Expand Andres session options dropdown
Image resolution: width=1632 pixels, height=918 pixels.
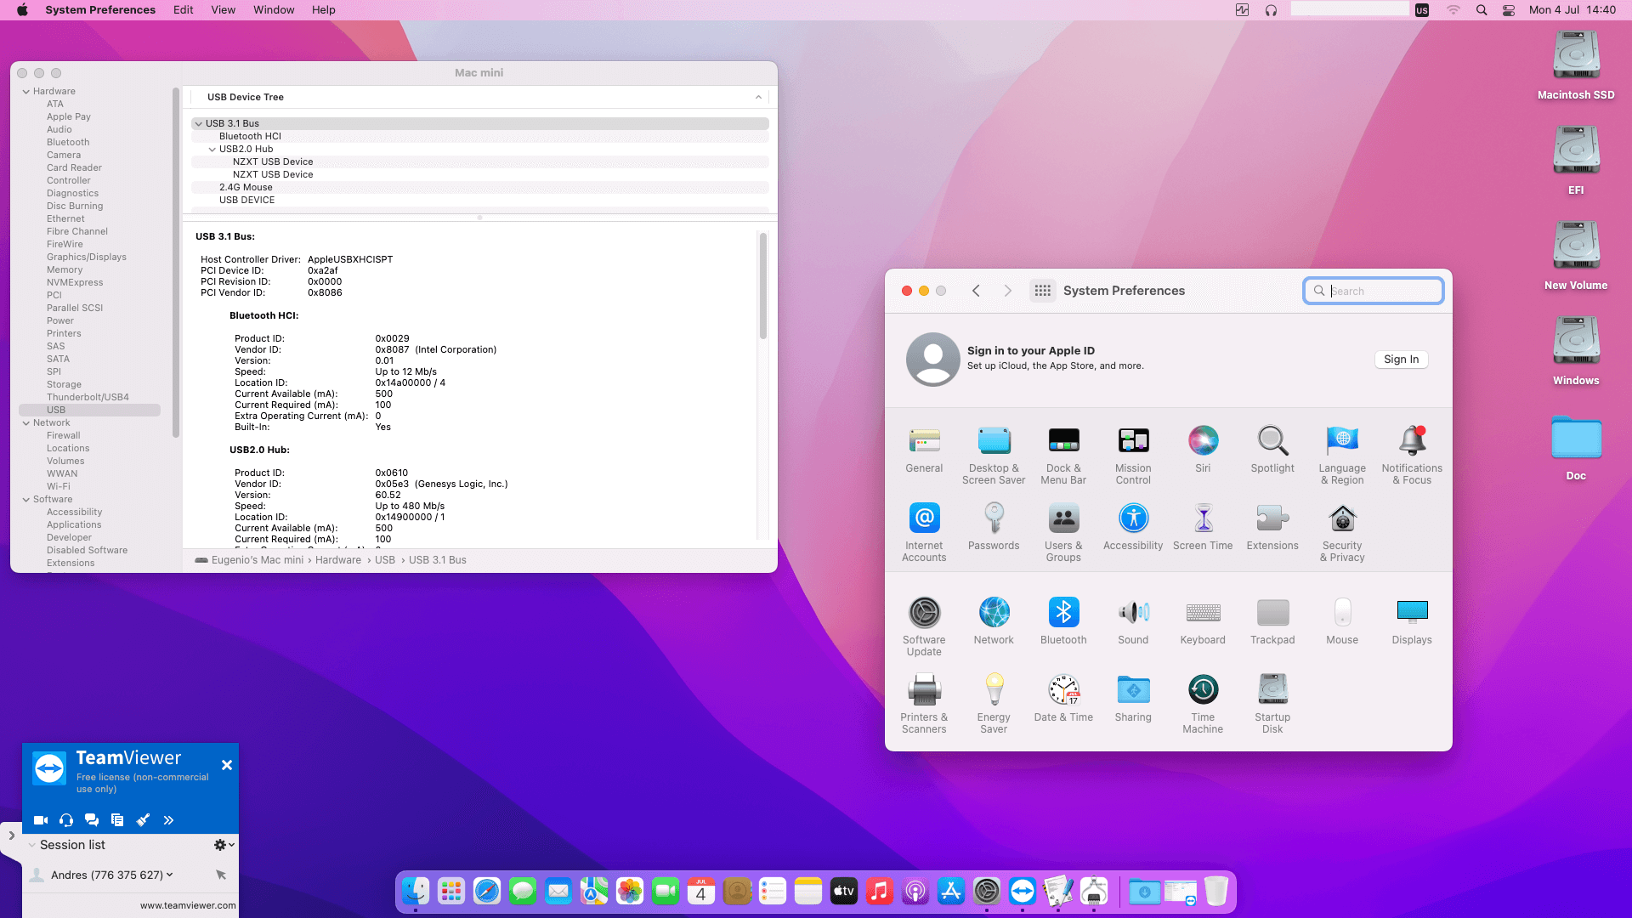(170, 875)
